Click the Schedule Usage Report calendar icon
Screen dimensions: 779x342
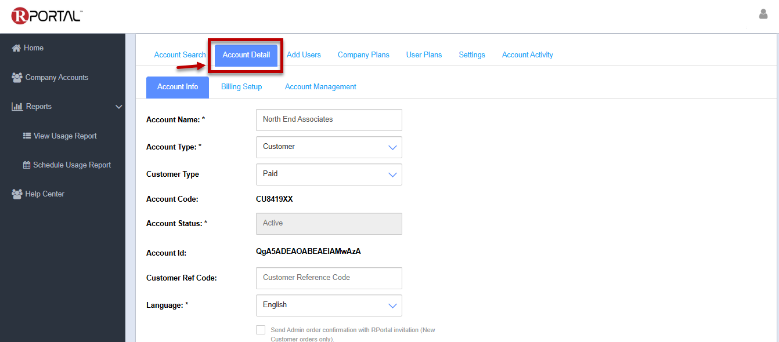(27, 165)
